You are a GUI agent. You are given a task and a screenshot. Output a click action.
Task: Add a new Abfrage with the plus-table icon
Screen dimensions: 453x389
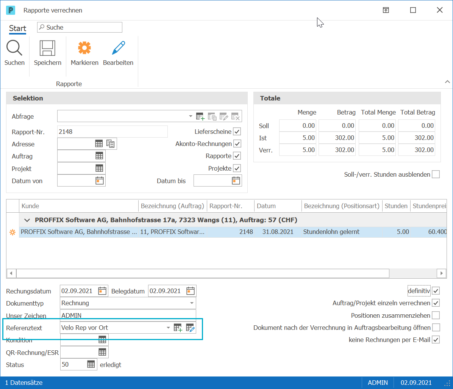point(200,116)
